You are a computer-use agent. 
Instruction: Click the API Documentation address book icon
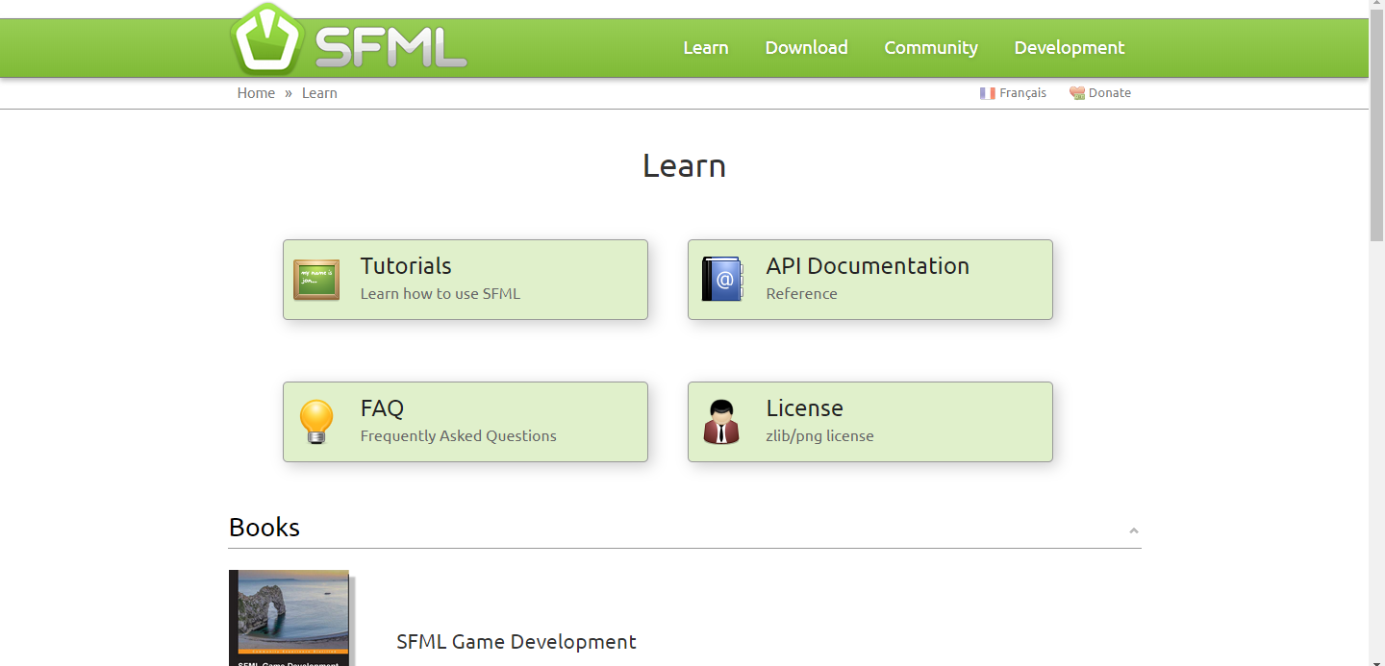[x=721, y=280]
